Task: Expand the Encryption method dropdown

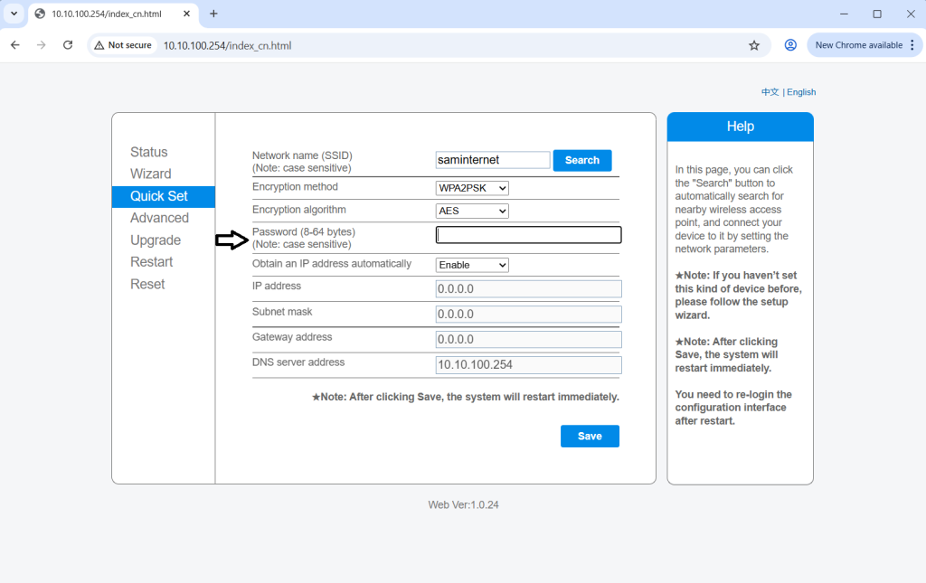Action: tap(472, 188)
